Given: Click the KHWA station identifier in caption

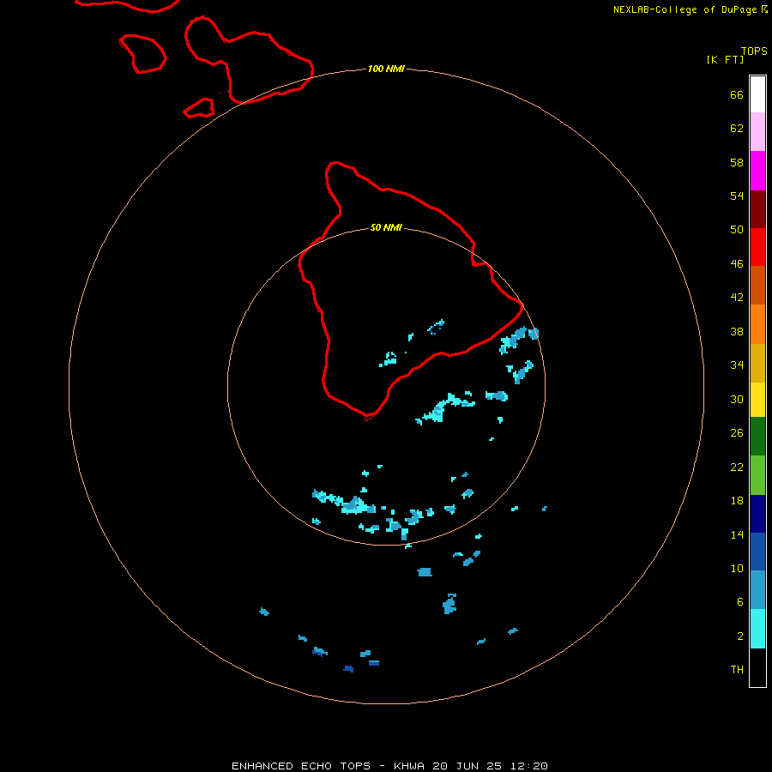Looking at the screenshot, I should click(x=408, y=766).
